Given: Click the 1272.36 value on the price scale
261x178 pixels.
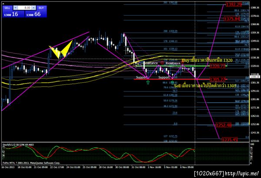Looking at the screenshot, I should pyautogui.click(x=255, y=107).
